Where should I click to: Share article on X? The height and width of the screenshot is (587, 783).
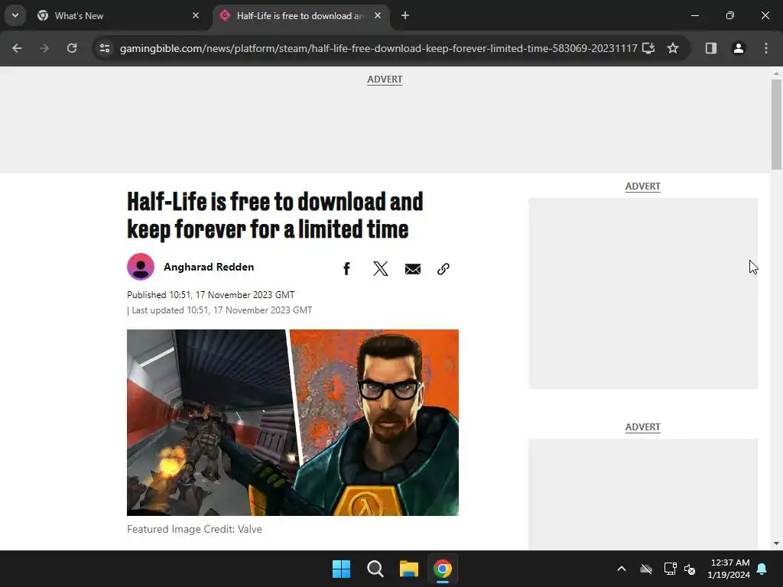pos(380,269)
